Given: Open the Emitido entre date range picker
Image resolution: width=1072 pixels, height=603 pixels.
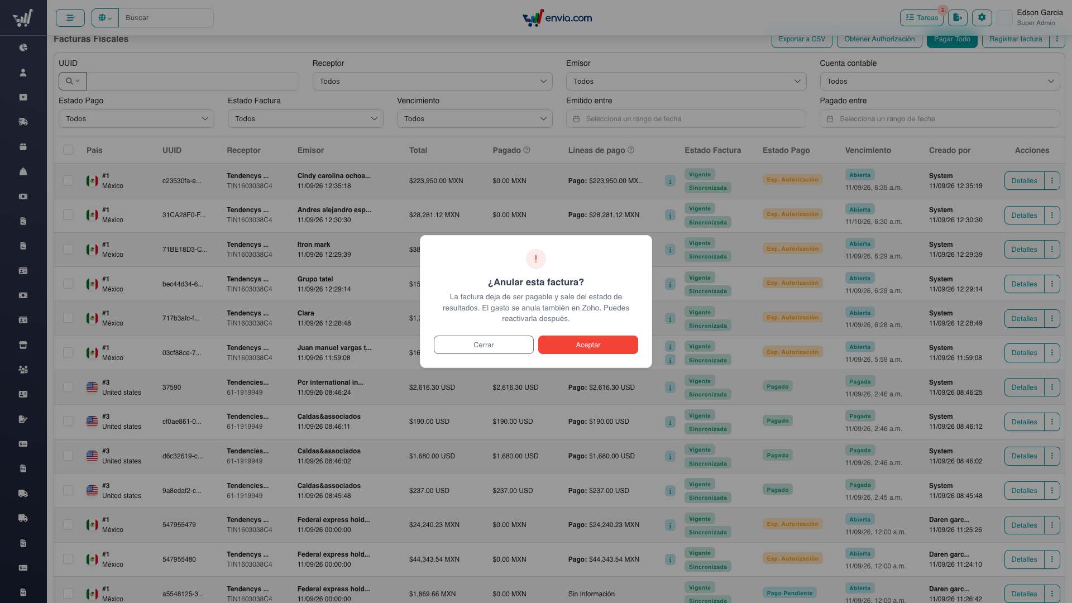Looking at the screenshot, I should click(x=686, y=119).
